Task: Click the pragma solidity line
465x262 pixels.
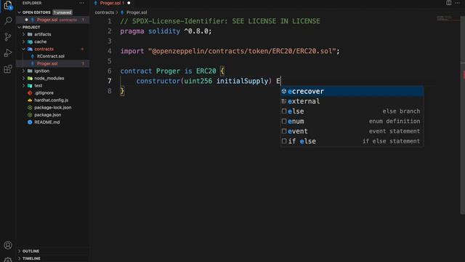Action: tap(166, 31)
